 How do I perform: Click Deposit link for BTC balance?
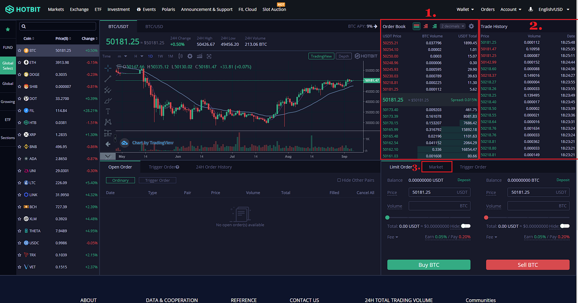pyautogui.click(x=563, y=180)
